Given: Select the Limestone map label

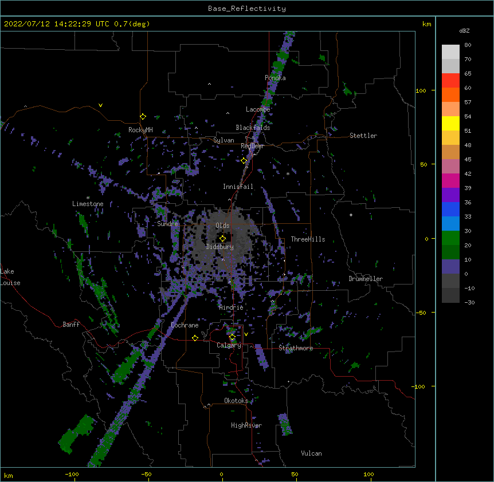Looking at the screenshot, I should tap(88, 204).
